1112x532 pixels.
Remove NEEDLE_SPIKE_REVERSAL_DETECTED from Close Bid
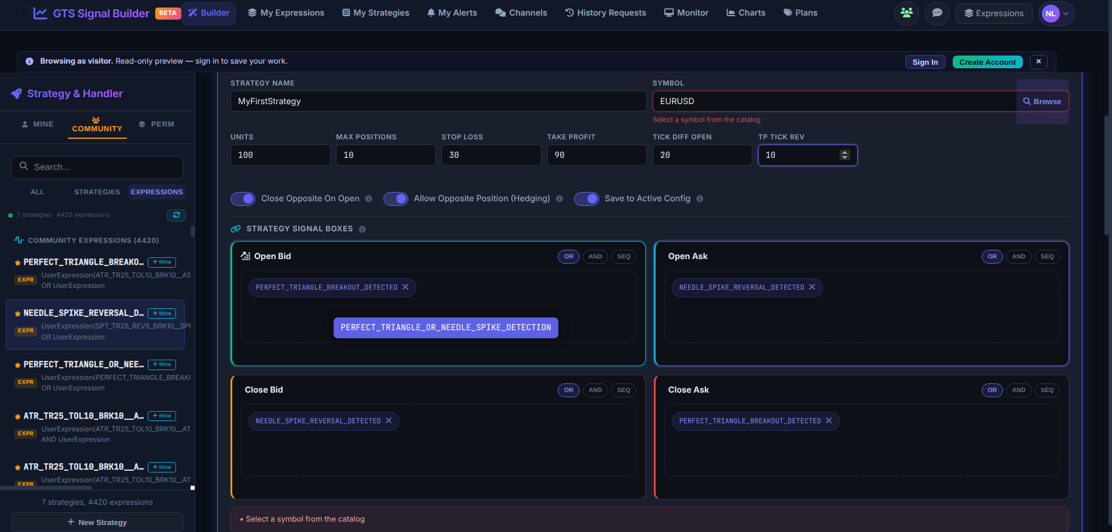click(x=389, y=421)
